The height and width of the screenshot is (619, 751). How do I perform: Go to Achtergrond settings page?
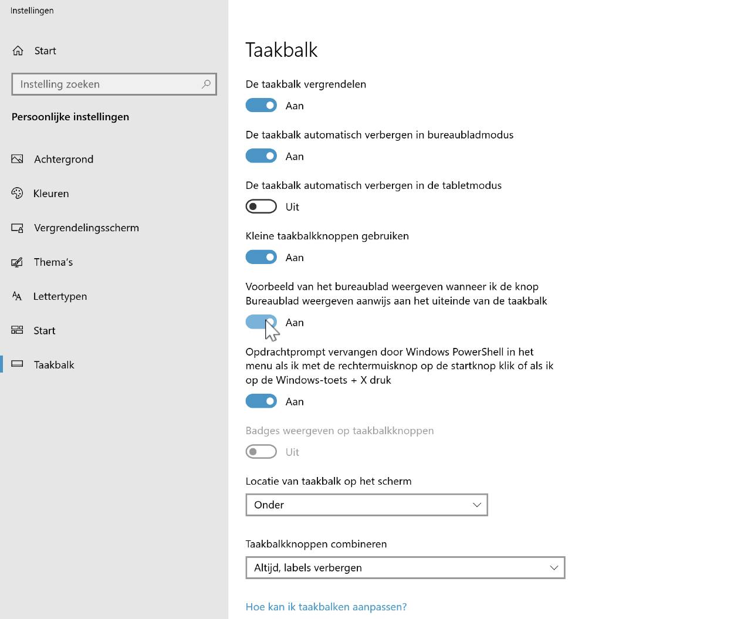63,159
